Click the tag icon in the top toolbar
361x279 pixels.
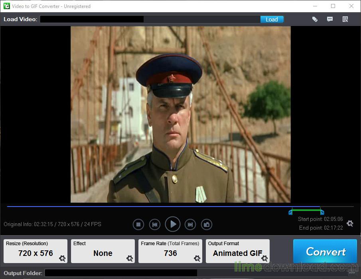coord(315,19)
